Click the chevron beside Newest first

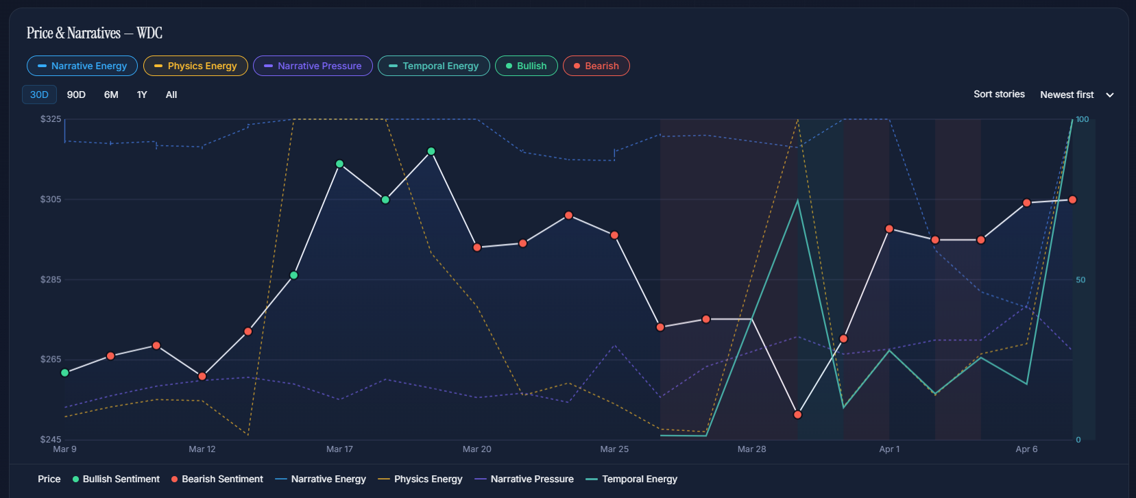click(x=1110, y=95)
